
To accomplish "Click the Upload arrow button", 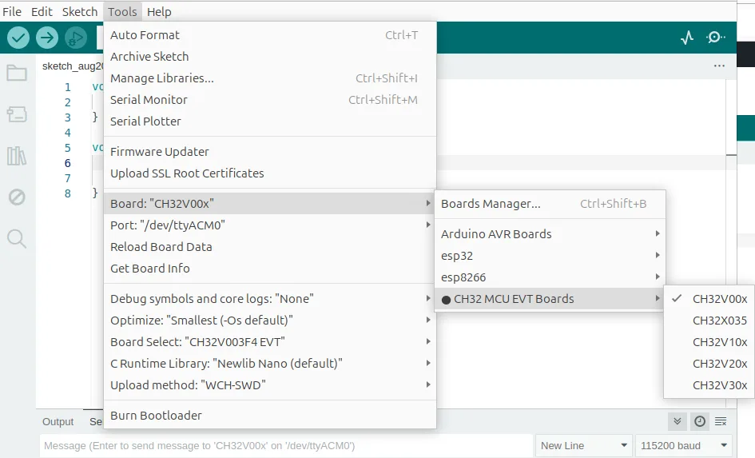I will pyautogui.click(x=47, y=38).
